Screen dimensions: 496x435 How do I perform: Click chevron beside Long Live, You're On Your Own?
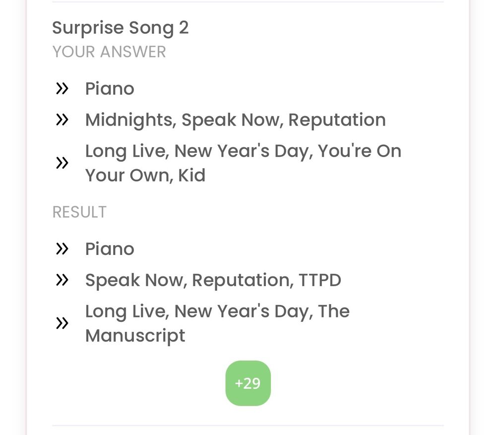62,163
